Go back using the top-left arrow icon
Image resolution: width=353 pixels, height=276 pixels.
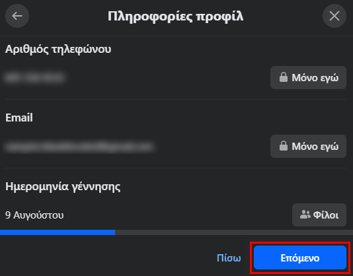coord(17,16)
